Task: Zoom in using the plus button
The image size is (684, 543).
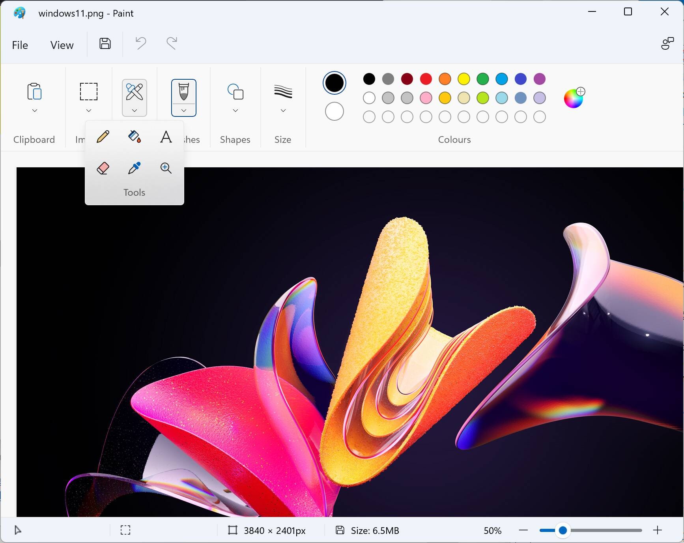Action: pyautogui.click(x=658, y=530)
